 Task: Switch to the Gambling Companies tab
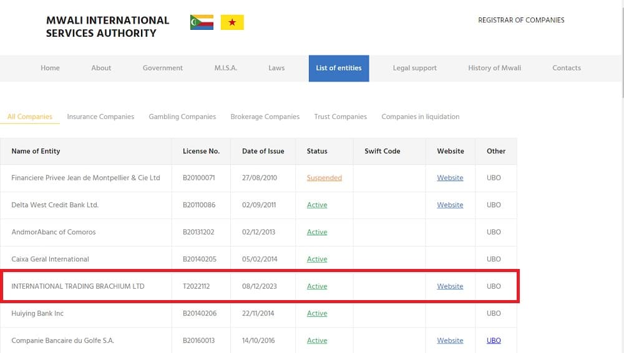pyautogui.click(x=182, y=116)
